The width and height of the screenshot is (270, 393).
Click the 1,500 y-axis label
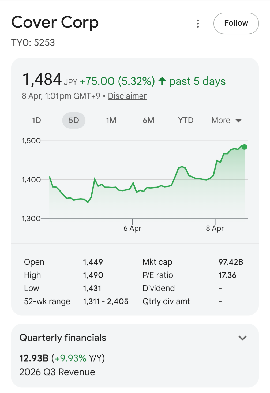pos(31,141)
